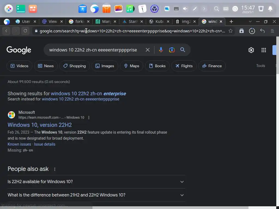This screenshot has height=209, width=279.
Task: Open the browser downloads icon
Action: [x=252, y=31]
